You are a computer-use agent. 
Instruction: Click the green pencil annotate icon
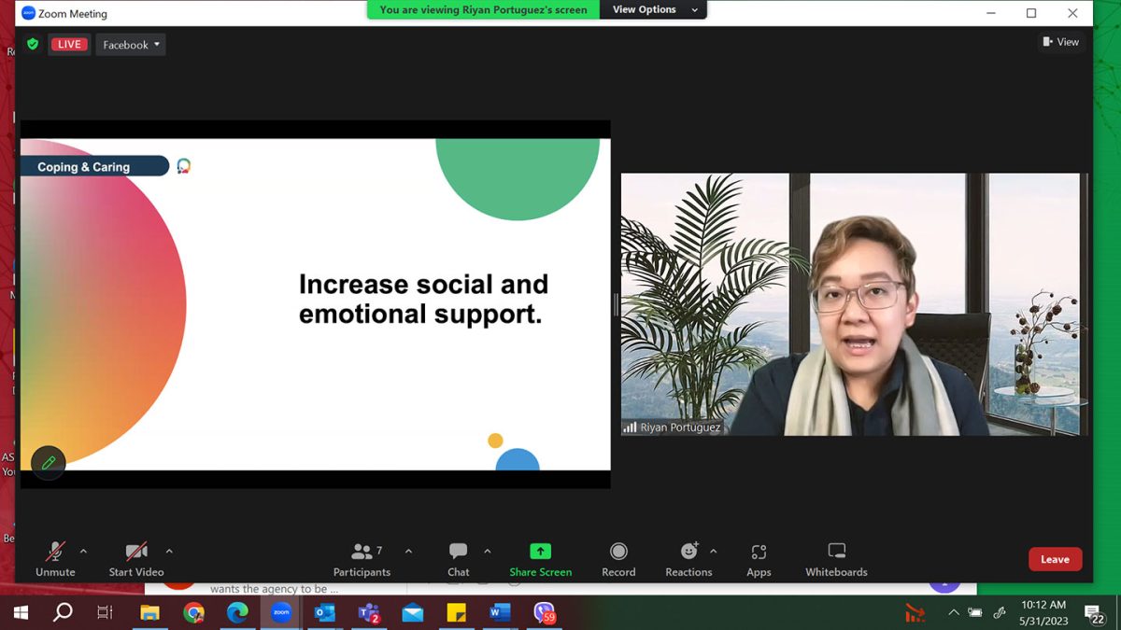pyautogui.click(x=49, y=463)
